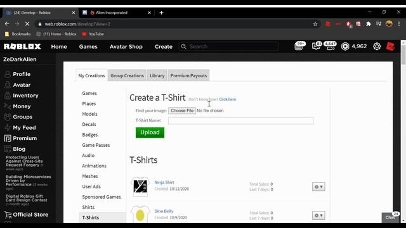Viewport: 406px width, 228px height.
Task: Switch to the My Creations tab
Action: (91, 75)
